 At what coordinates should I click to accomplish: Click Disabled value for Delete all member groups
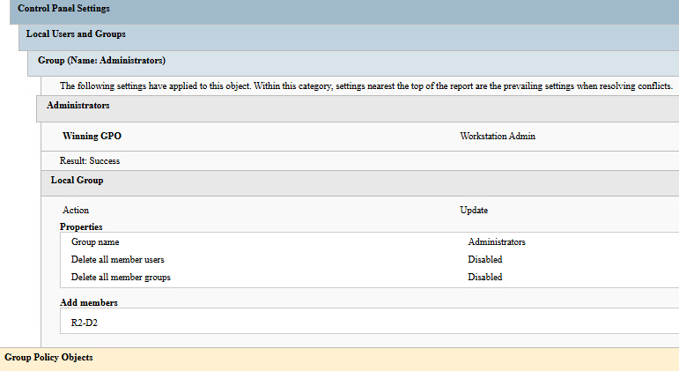coord(485,277)
